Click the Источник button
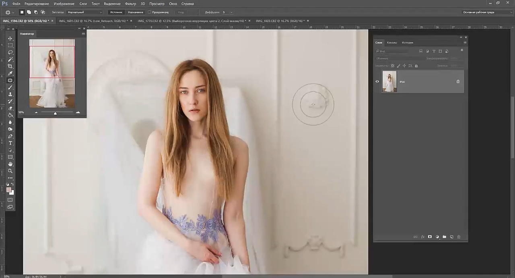Image resolution: width=515 pixels, height=278 pixels. 116,12
